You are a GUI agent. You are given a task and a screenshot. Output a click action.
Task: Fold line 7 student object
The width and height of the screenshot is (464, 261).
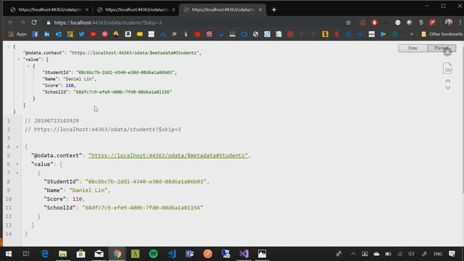[x=17, y=173]
